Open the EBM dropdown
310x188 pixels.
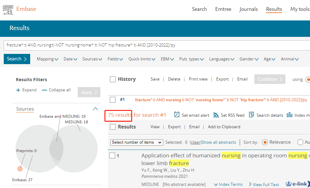167,59
